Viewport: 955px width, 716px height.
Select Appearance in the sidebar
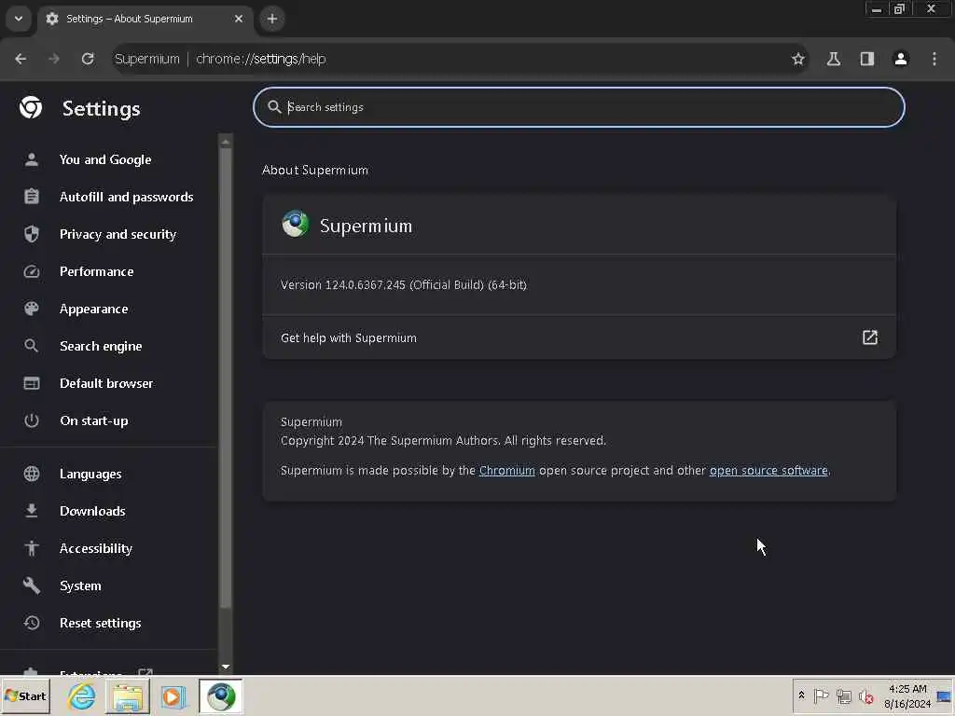click(94, 309)
